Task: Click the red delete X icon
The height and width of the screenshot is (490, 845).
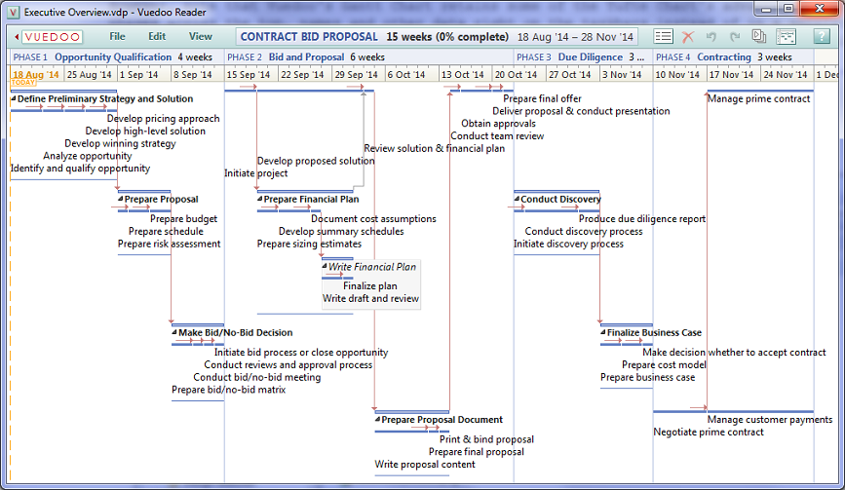Action: tap(688, 37)
